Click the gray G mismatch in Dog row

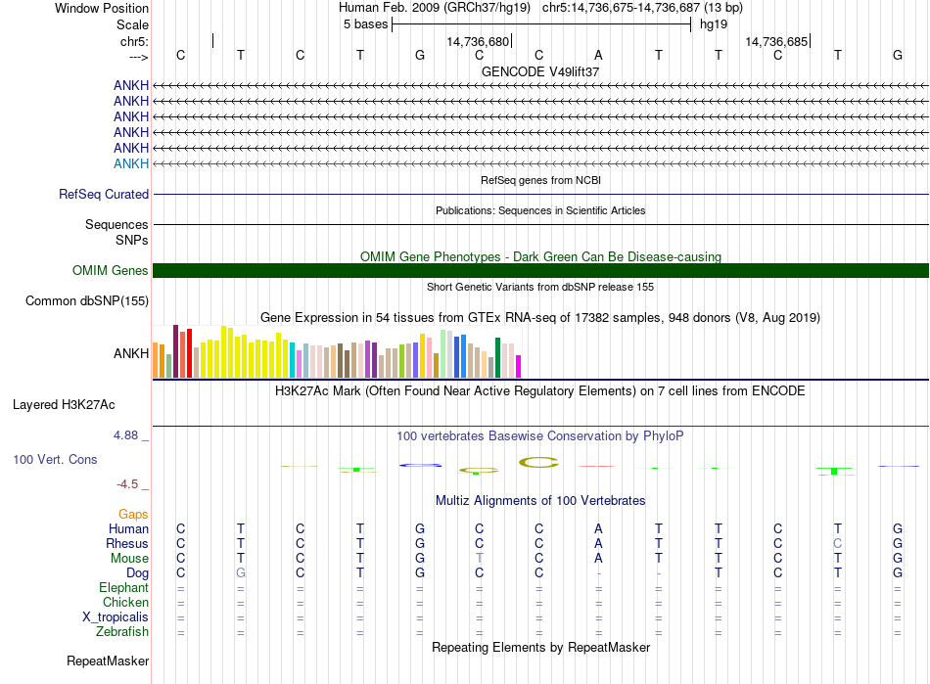(x=241, y=572)
